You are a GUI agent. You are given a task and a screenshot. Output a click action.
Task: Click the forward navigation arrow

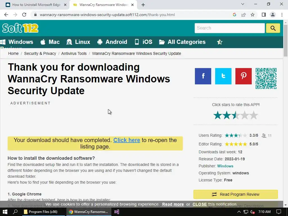15,15
